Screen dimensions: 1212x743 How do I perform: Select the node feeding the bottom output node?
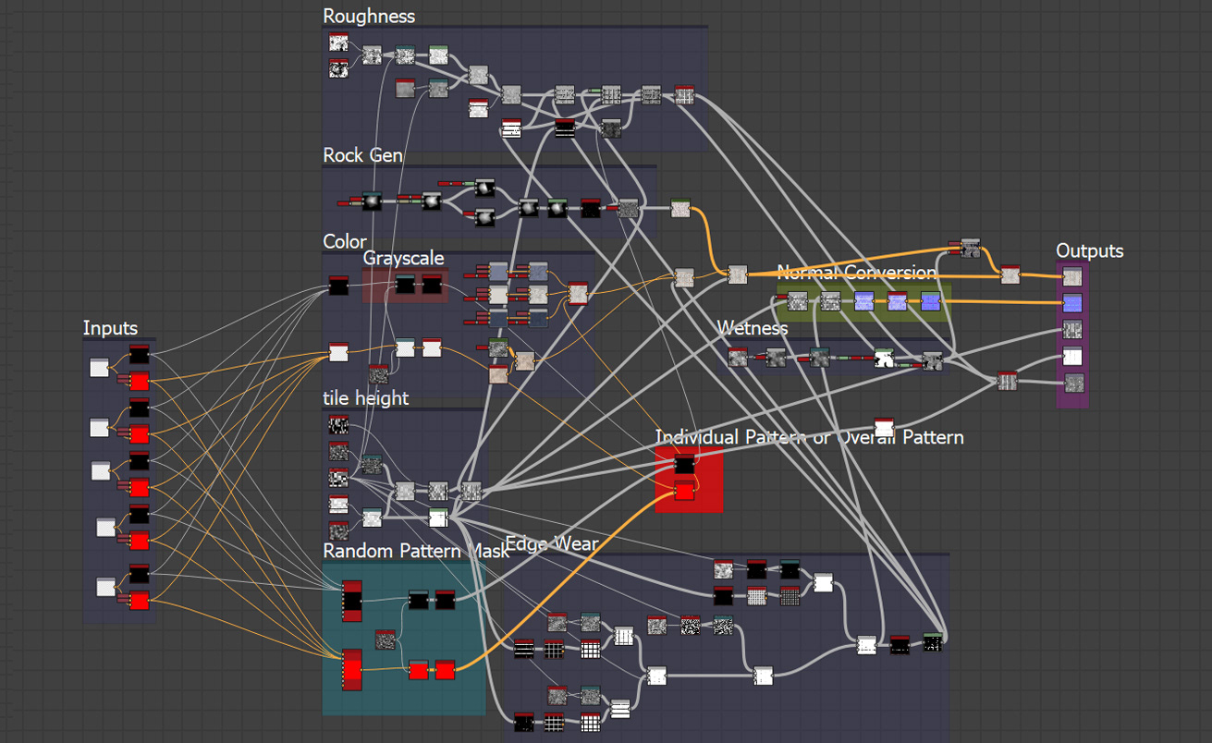(1007, 381)
